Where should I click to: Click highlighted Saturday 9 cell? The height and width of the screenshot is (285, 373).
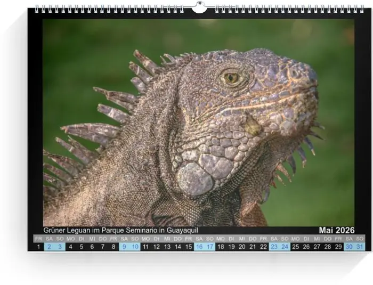[124, 247]
